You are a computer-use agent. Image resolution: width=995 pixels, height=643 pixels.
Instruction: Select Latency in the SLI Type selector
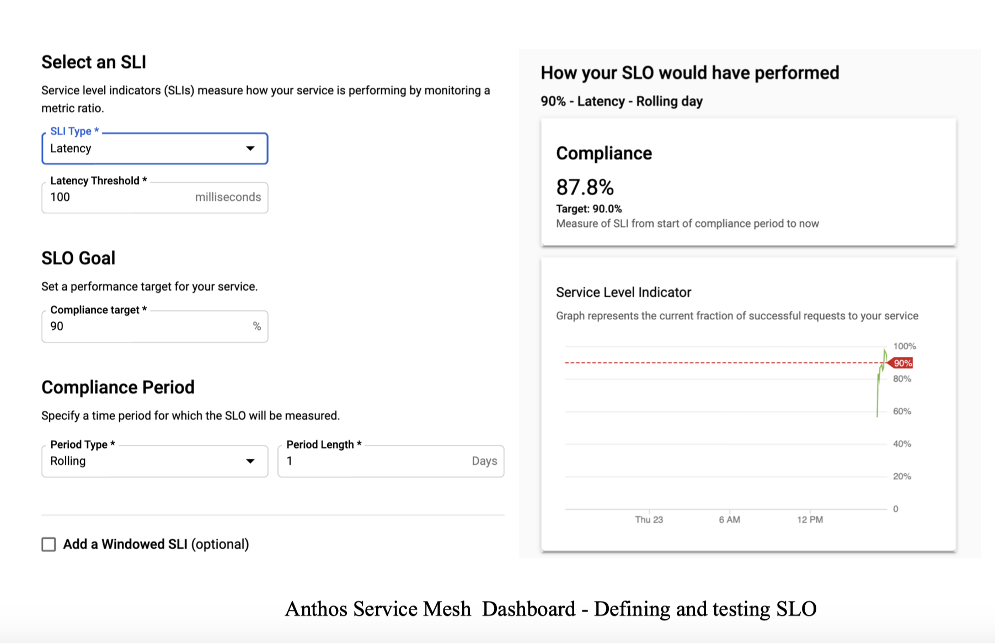pyautogui.click(x=110, y=148)
